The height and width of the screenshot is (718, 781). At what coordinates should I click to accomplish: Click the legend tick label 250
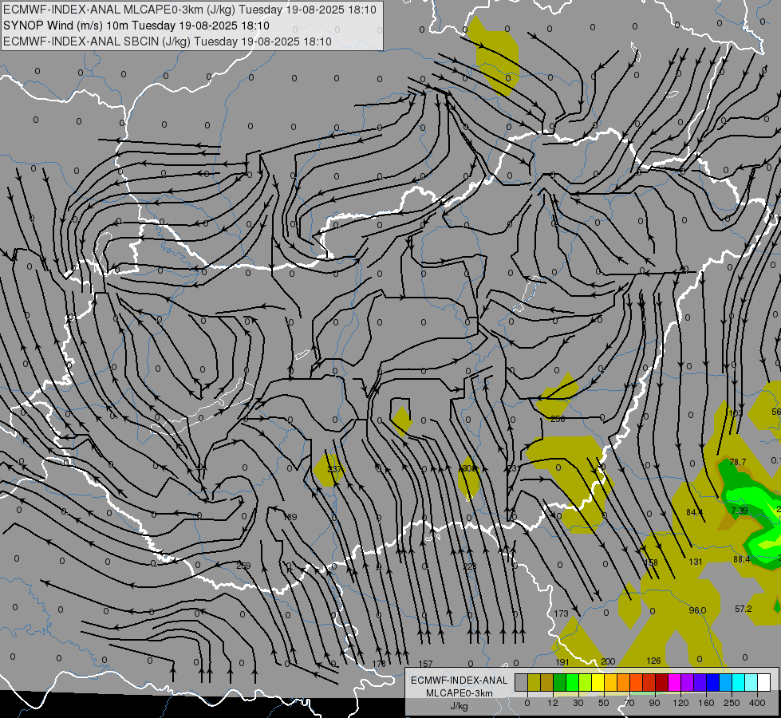tap(732, 703)
